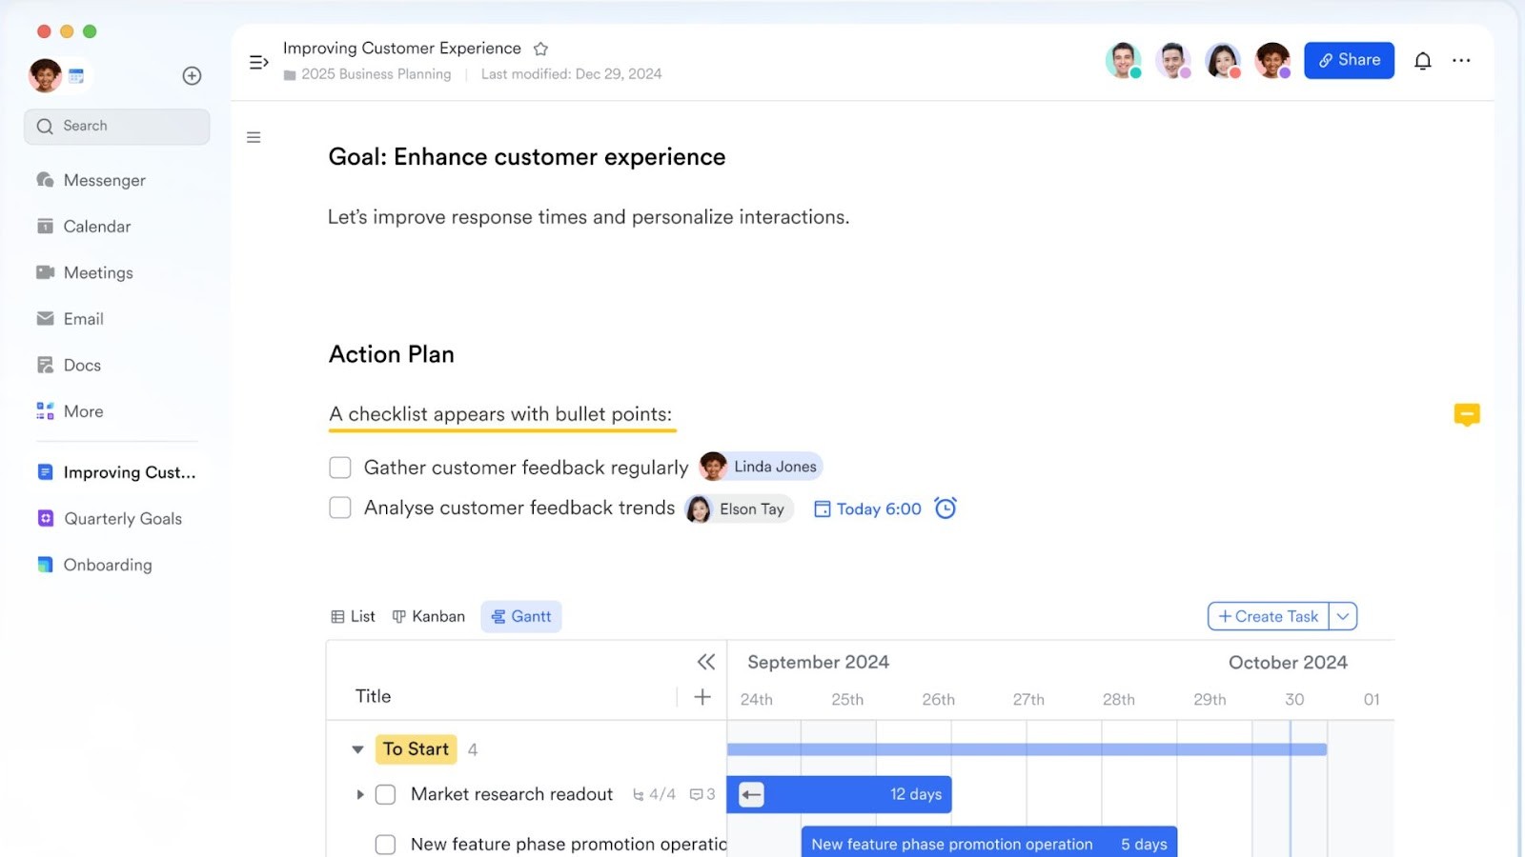1525x857 pixels.
Task: Collapse the Gantt title panel with double chevrons
Action: [705, 662]
